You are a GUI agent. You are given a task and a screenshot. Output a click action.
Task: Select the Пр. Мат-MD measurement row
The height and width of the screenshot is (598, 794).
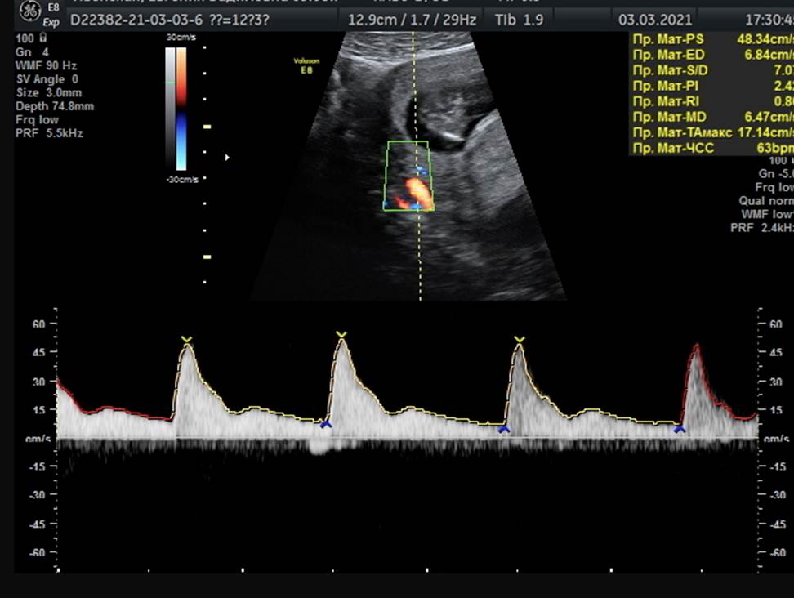(x=712, y=117)
